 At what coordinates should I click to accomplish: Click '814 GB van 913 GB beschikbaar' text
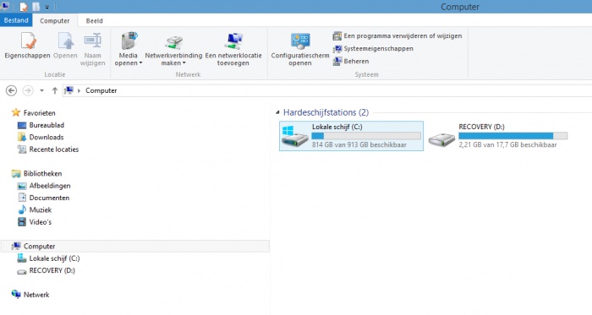coord(359,144)
